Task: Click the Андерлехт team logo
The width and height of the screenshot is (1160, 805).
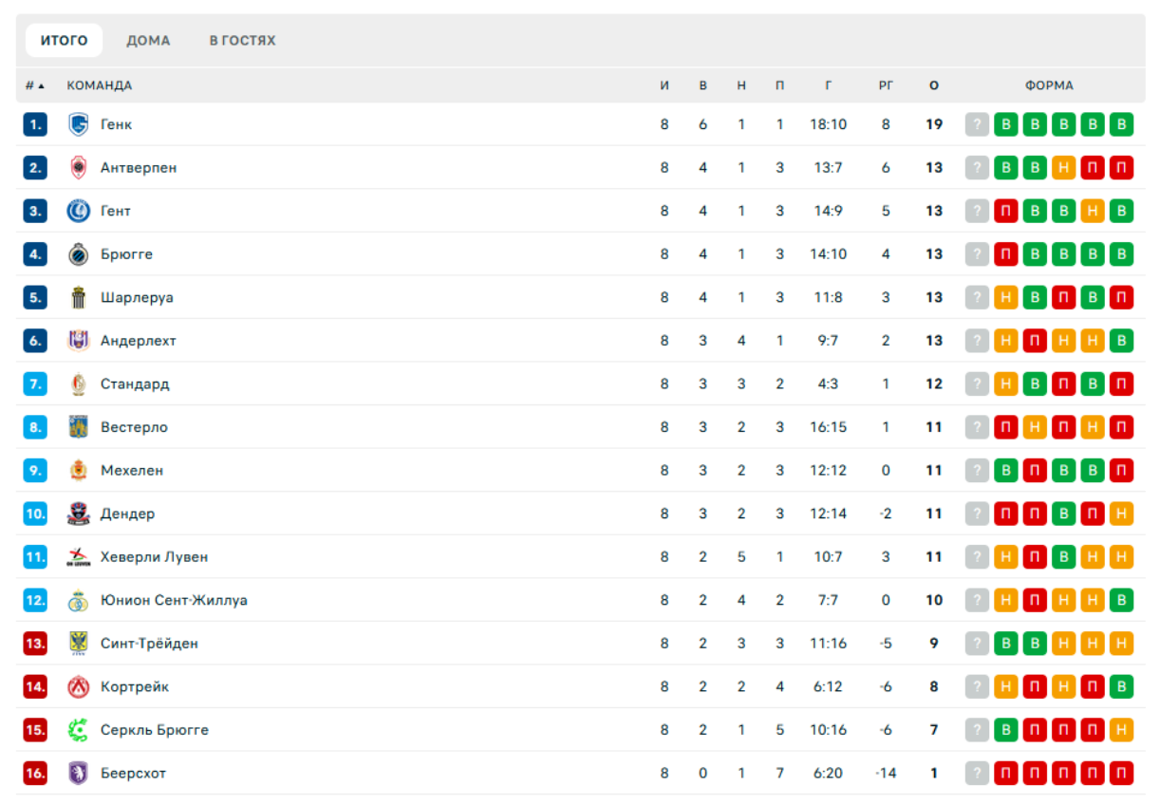Action: tap(79, 341)
